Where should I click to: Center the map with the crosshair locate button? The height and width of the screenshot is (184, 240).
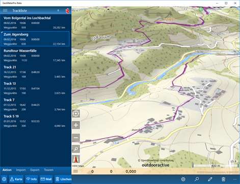pos(76,114)
